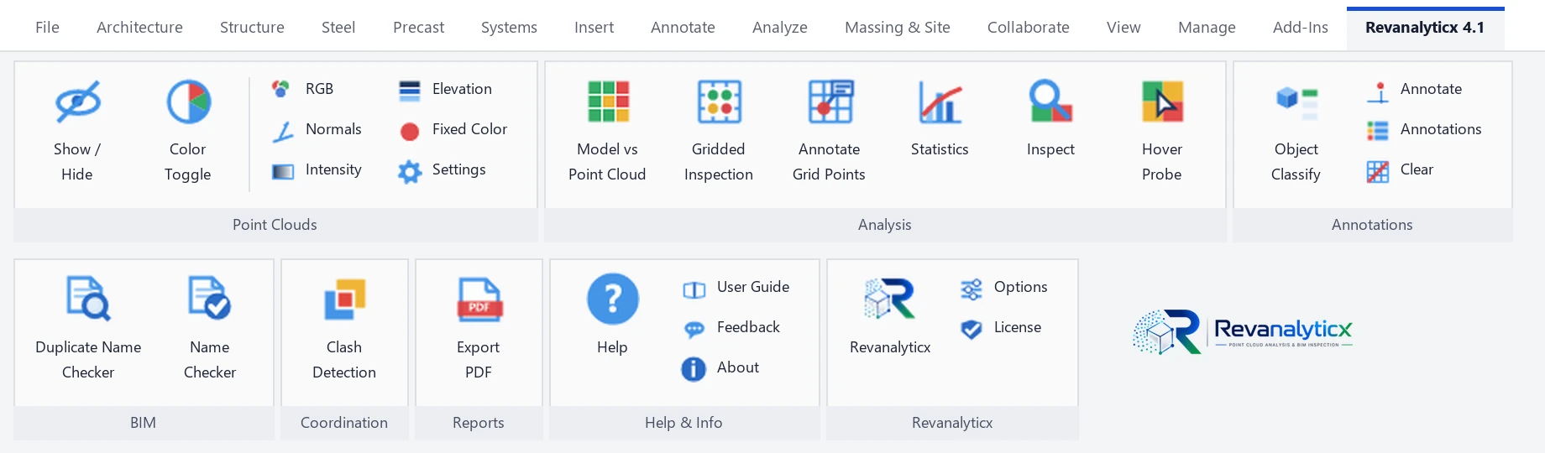Screen dimensions: 1545x453
Task: Select RGB coloring mode
Action: pyautogui.click(x=303, y=89)
